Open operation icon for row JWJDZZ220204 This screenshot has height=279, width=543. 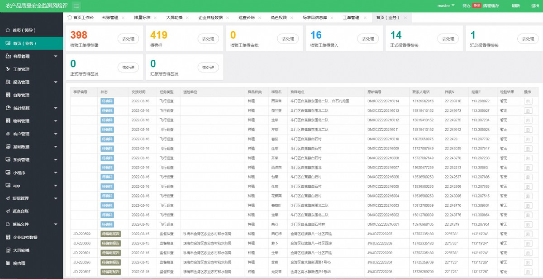tap(528, 262)
